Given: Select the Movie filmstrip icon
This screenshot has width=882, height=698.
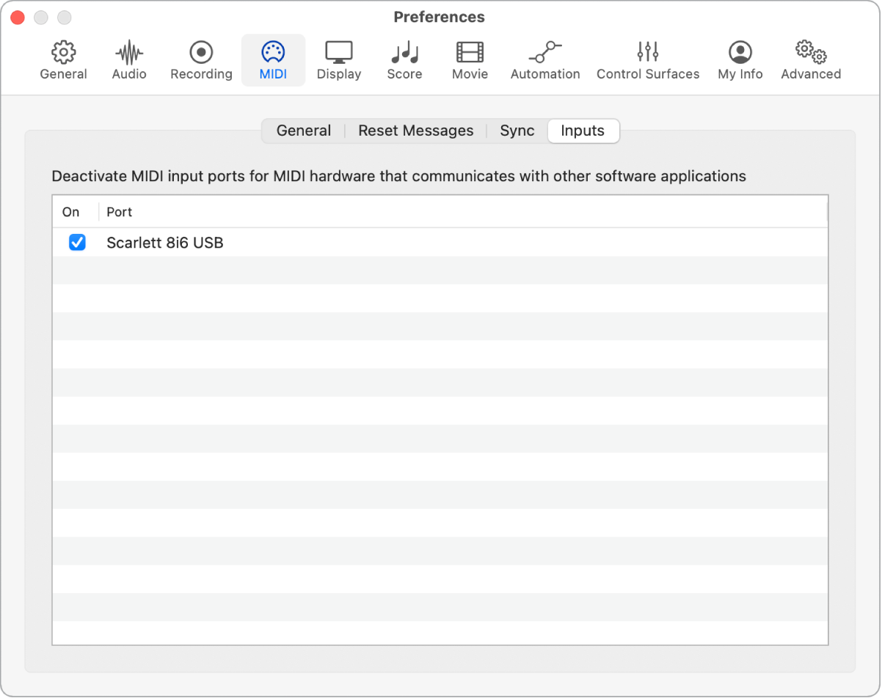Looking at the screenshot, I should point(470,53).
